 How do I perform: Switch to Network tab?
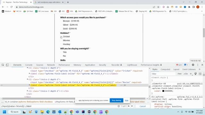pyautogui.click(x=51, y=65)
